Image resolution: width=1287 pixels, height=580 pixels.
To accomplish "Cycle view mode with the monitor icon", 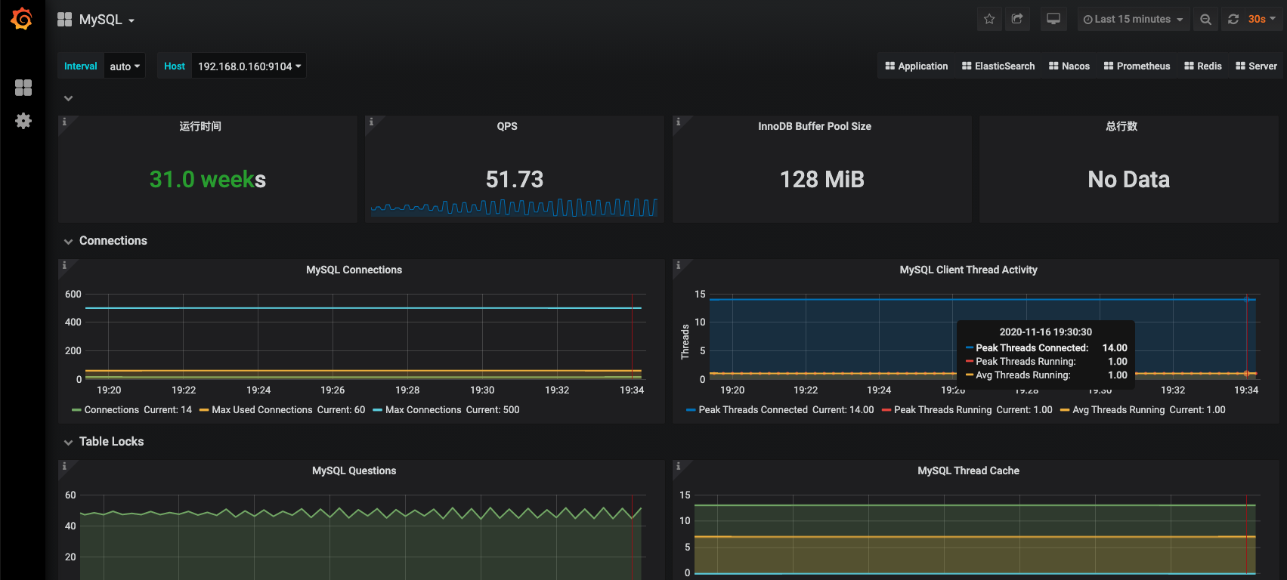I will pos(1053,19).
